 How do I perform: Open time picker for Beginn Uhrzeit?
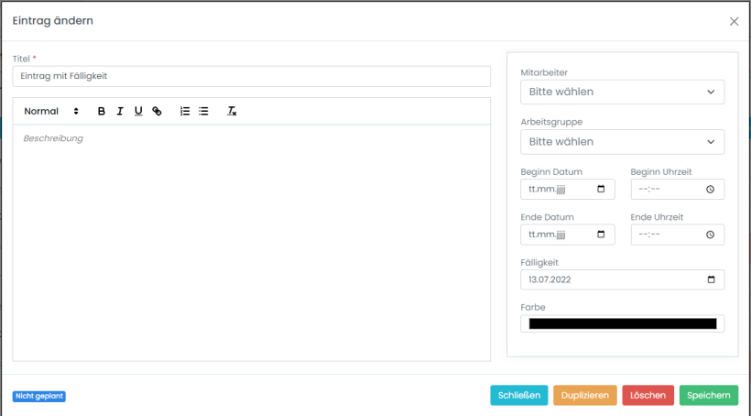pyautogui.click(x=710, y=189)
